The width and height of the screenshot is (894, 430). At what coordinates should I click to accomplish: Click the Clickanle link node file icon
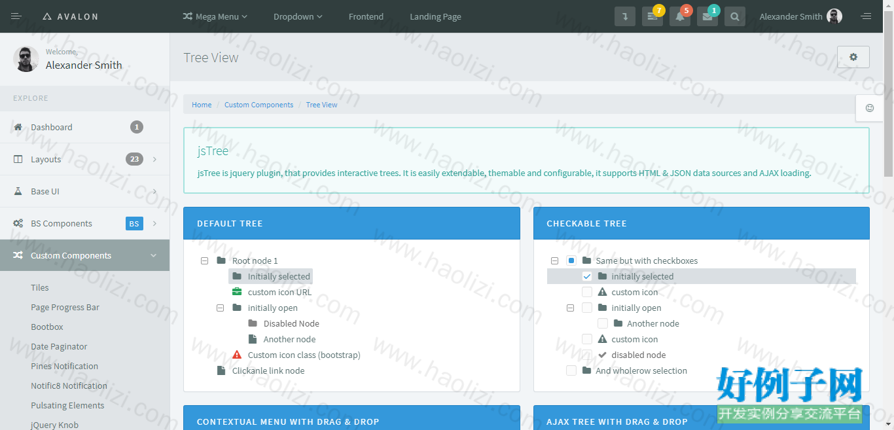click(x=221, y=370)
